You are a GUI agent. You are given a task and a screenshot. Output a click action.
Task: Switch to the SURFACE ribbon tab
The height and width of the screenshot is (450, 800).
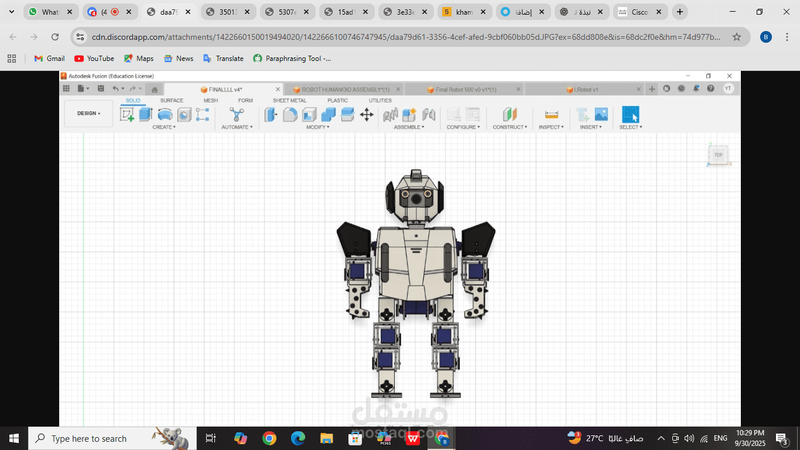(172, 101)
